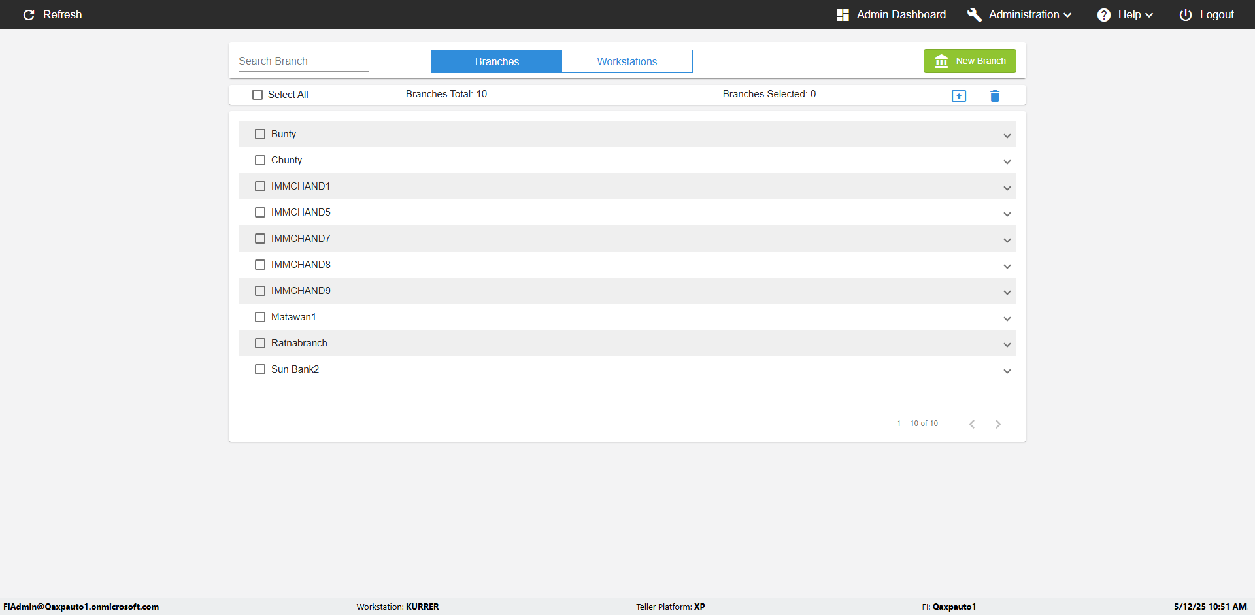Tick the Bunty branch checkbox
This screenshot has width=1255, height=615.
tap(260, 134)
